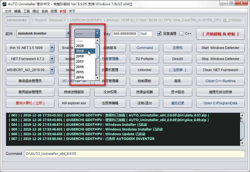Select 2016 in the version list
This screenshot has width=250, height=172.
85,67
